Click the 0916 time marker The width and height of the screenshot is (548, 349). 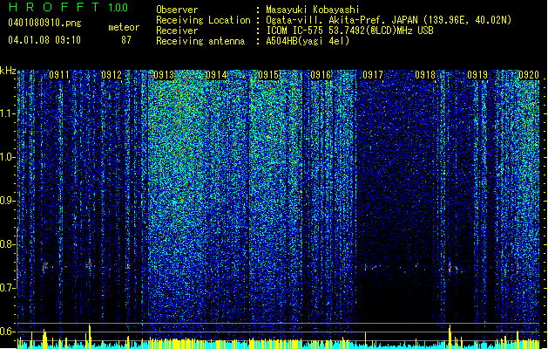(321, 75)
